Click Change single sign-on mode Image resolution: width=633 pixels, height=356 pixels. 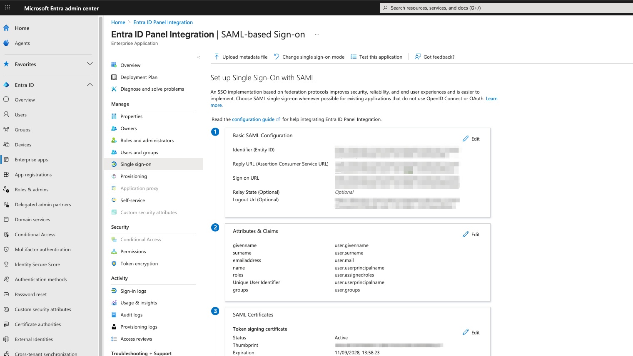click(313, 57)
